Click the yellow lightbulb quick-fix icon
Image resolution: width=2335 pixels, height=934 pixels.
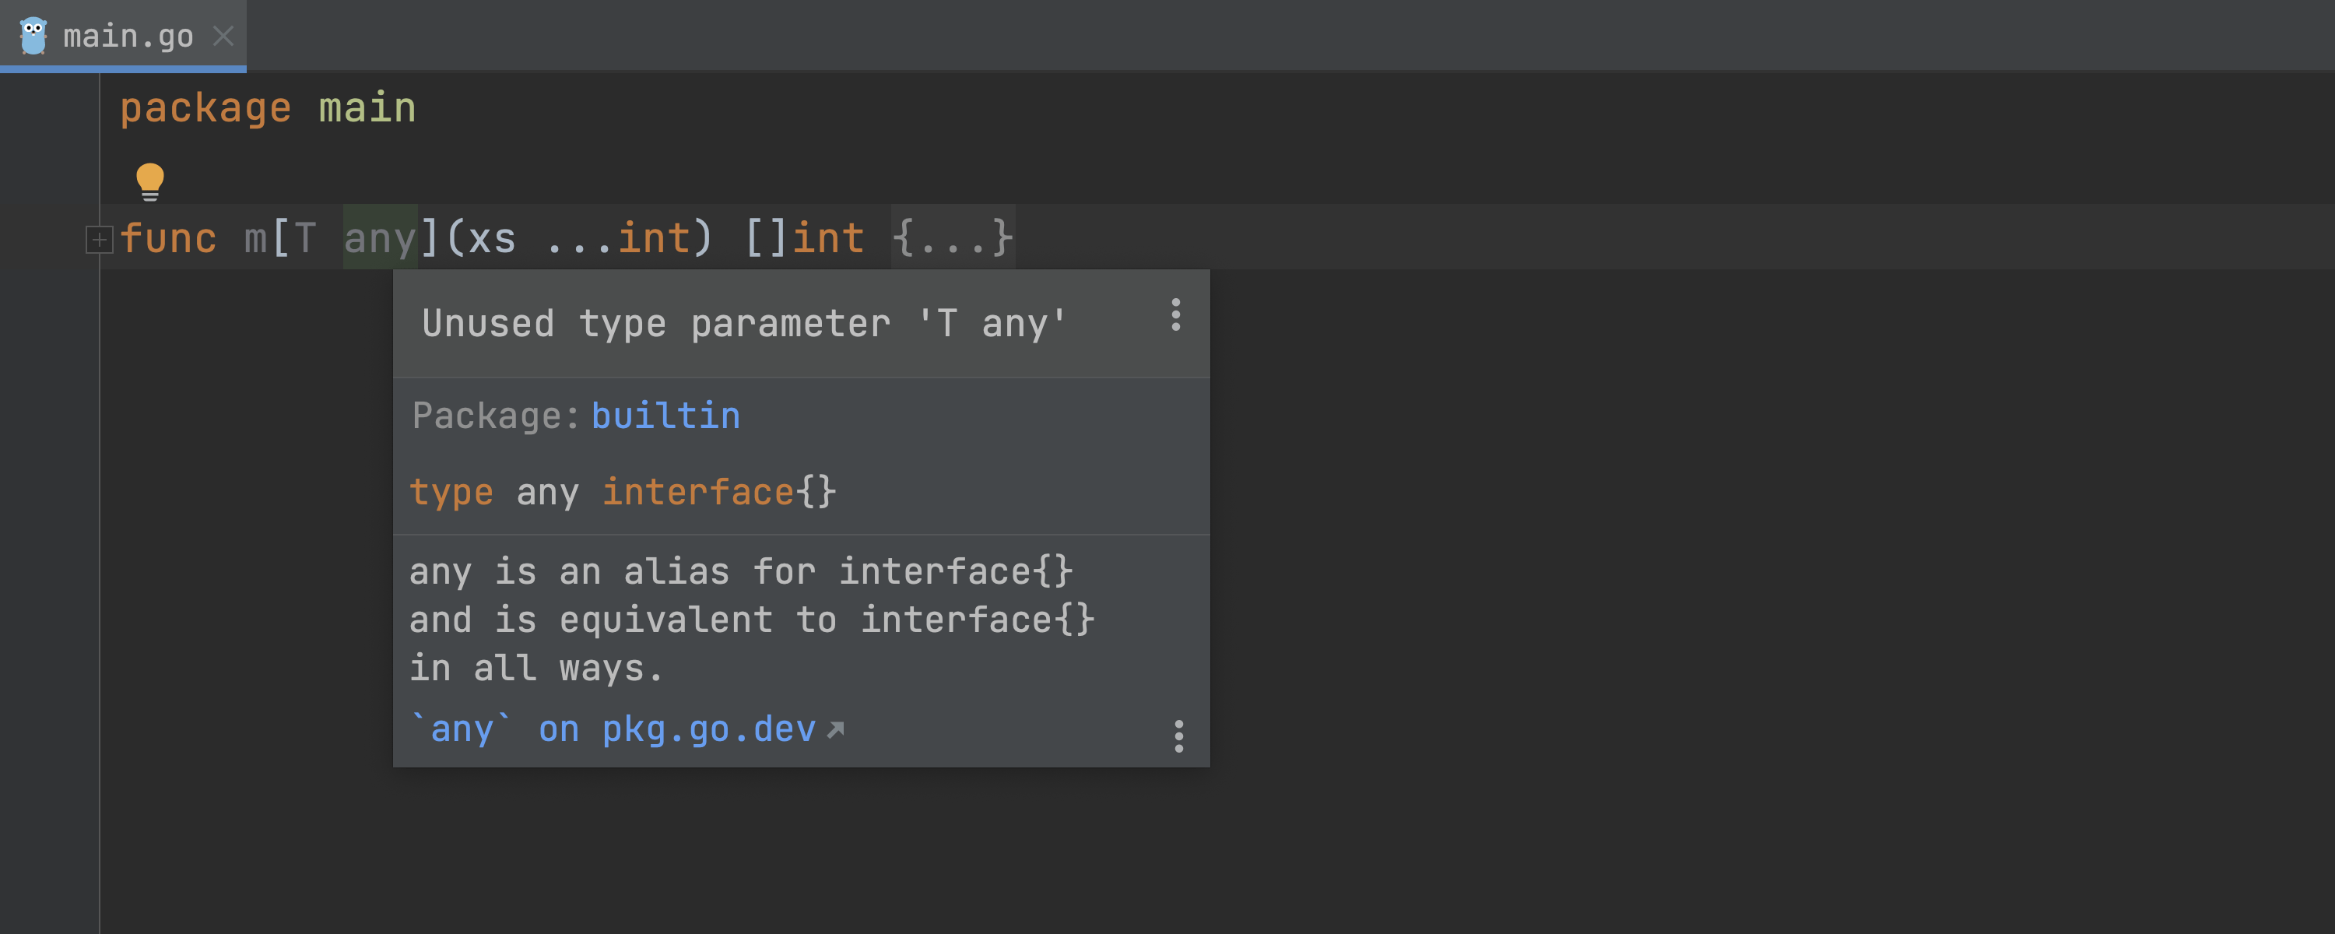(x=149, y=181)
